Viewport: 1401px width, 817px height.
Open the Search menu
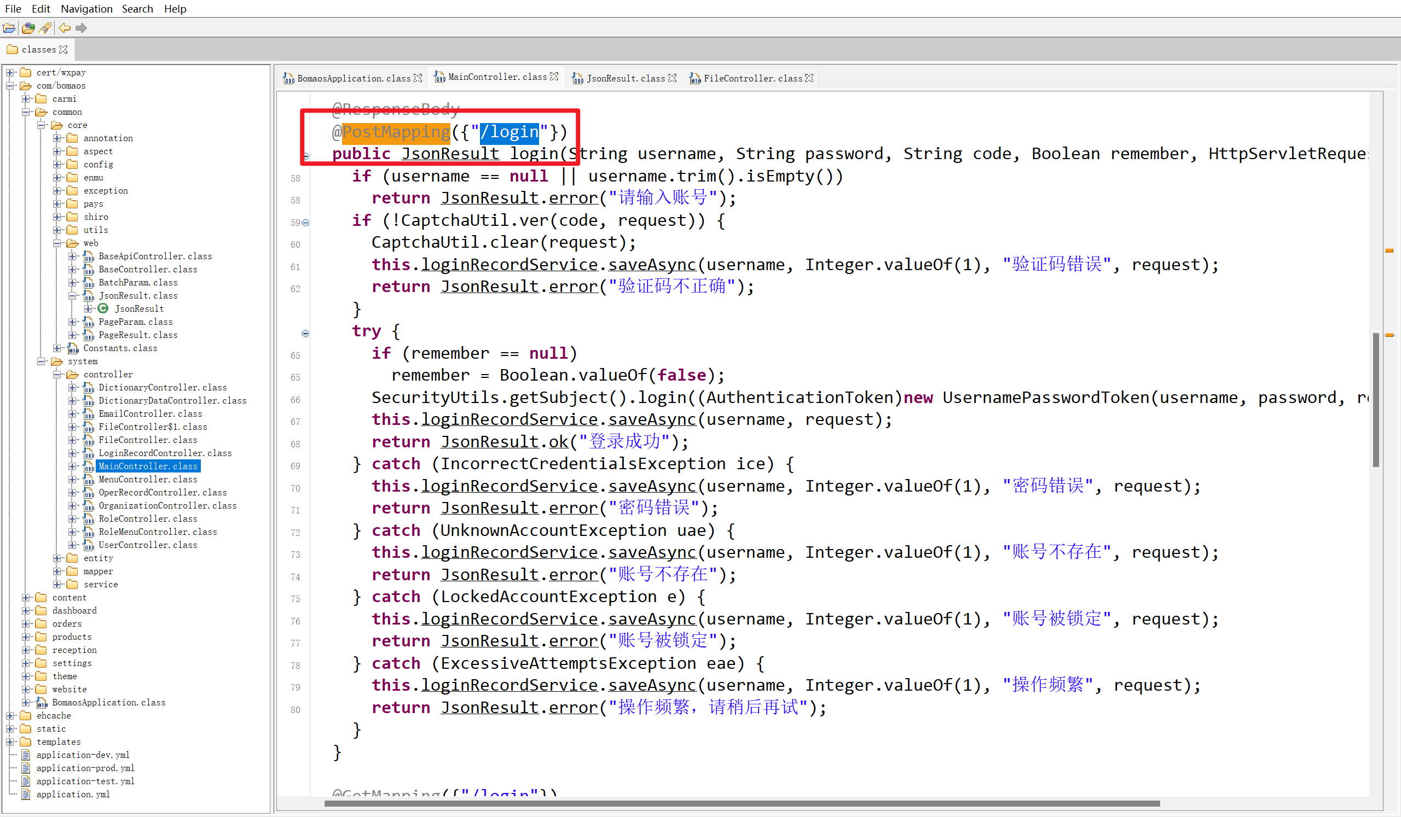[x=137, y=9]
